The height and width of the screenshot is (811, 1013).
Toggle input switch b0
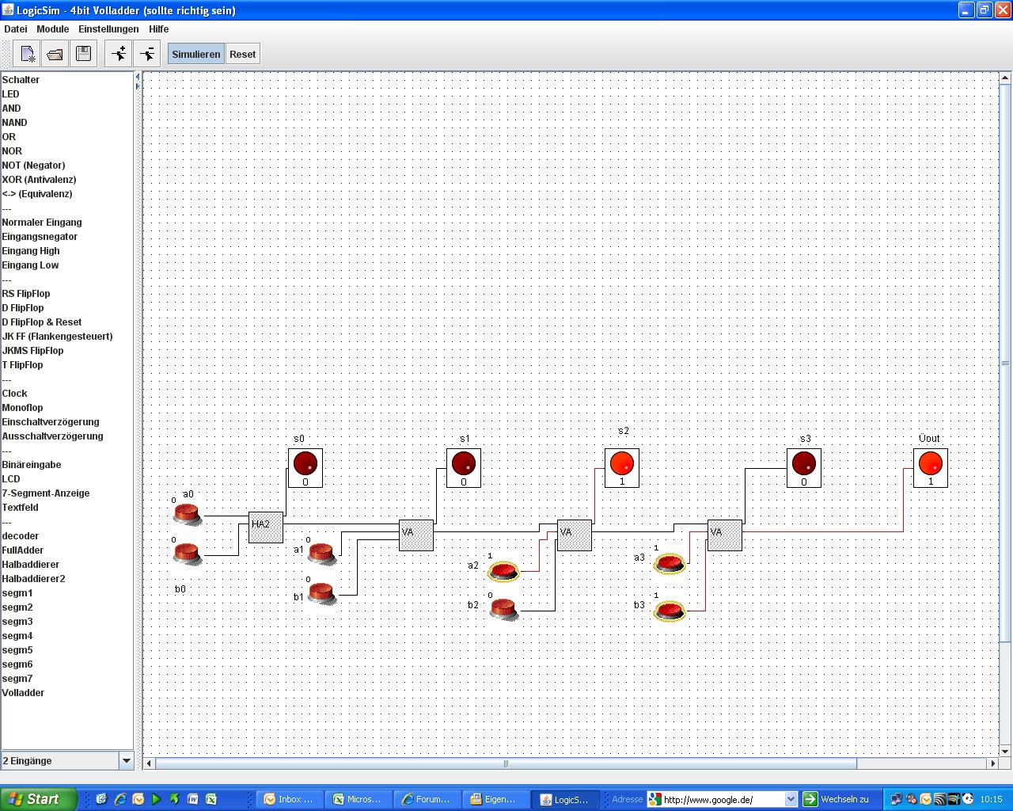tap(188, 554)
